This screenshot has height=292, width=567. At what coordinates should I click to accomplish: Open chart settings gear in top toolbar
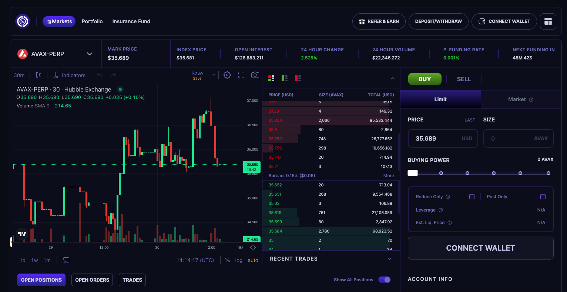(227, 75)
